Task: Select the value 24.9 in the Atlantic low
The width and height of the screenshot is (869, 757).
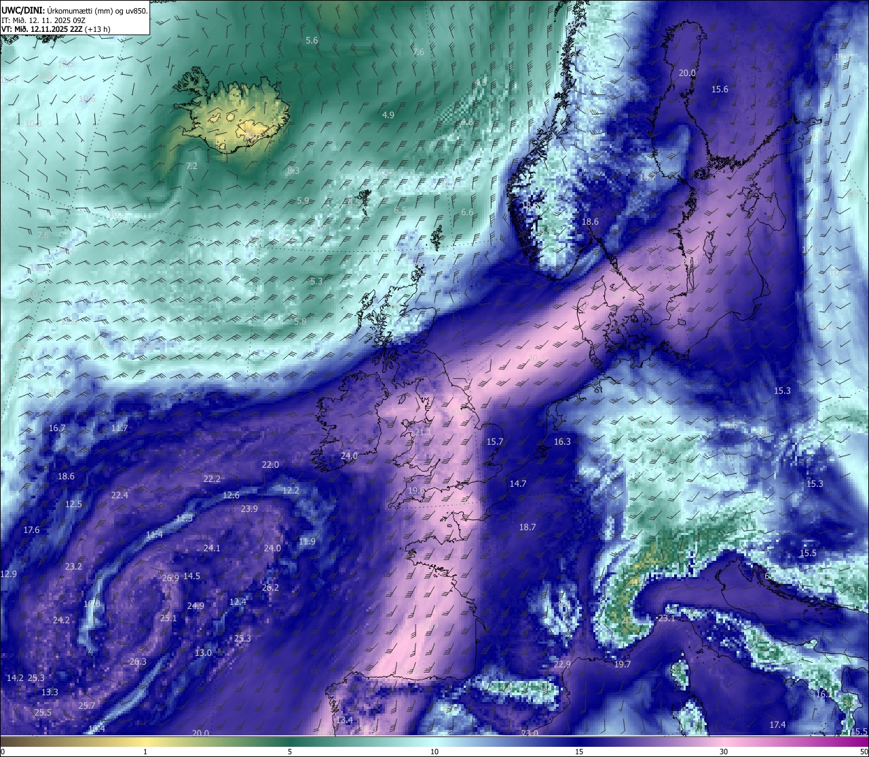Action: (196, 606)
